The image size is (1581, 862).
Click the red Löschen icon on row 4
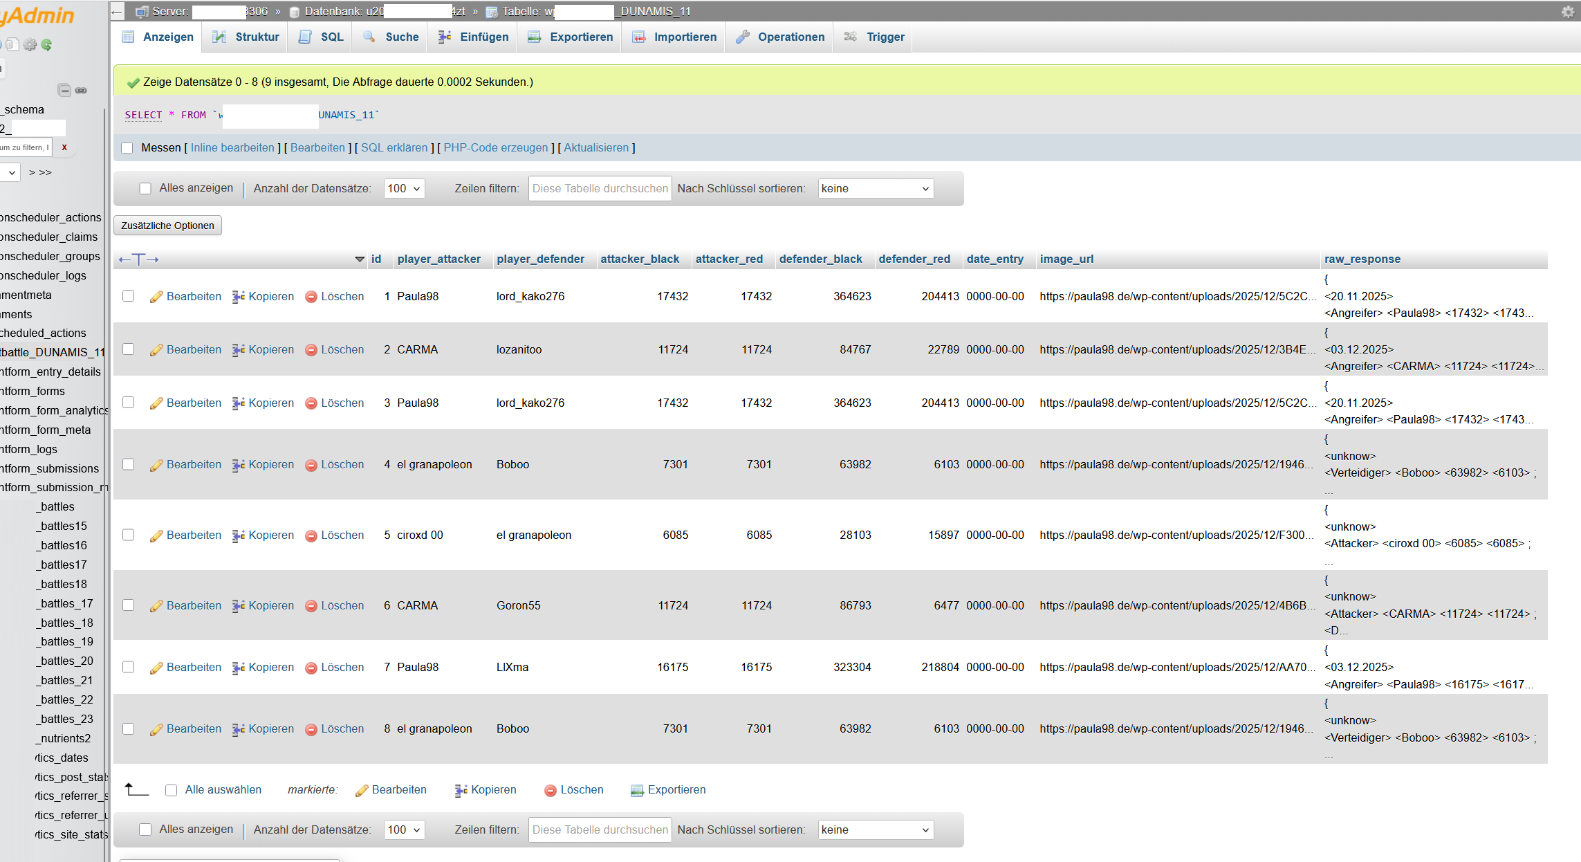click(313, 464)
